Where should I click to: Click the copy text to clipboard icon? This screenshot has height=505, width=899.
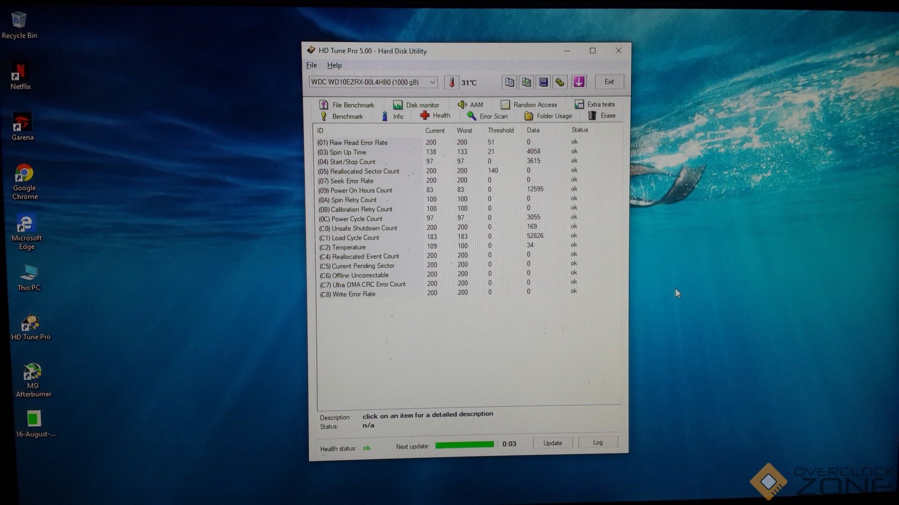[509, 82]
